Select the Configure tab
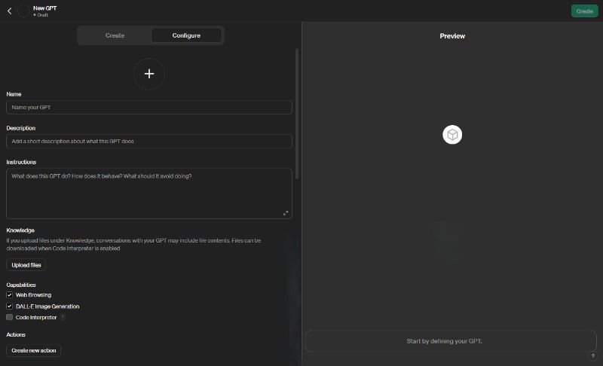 [186, 35]
